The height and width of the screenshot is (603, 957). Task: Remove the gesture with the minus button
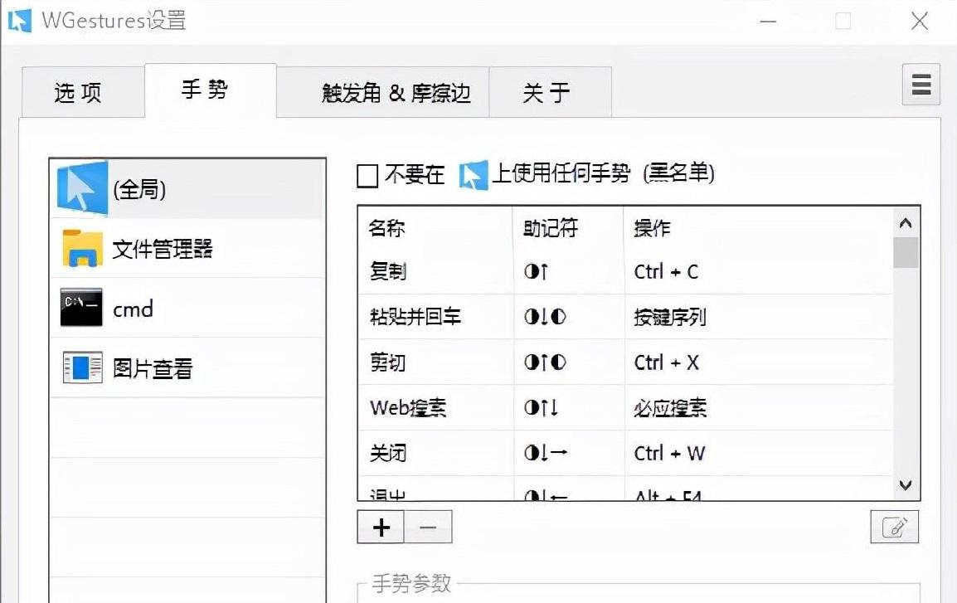pos(428,527)
